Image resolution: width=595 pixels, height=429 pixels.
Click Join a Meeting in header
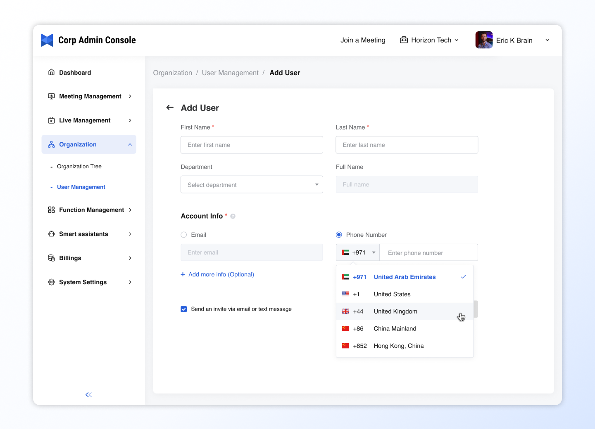click(x=362, y=40)
